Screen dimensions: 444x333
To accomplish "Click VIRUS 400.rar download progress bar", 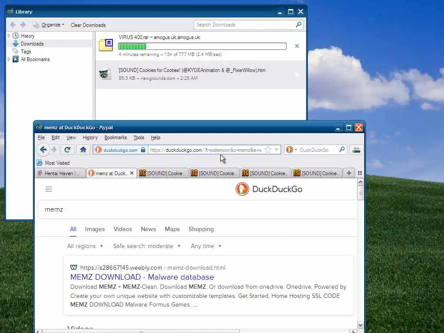I will point(202,46).
